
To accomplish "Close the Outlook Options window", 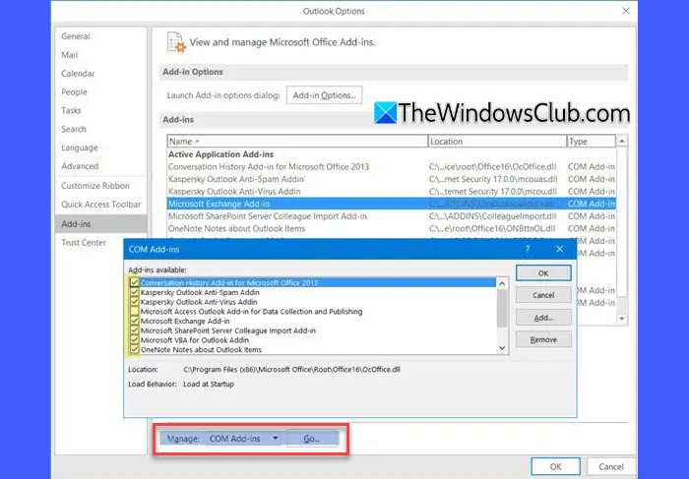I will [x=626, y=11].
